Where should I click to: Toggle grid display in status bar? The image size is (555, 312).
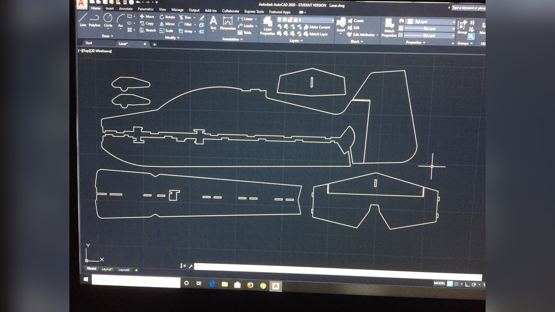coord(450,284)
